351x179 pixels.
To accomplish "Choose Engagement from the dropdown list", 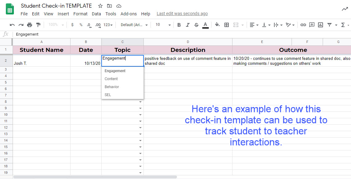I will point(123,71).
